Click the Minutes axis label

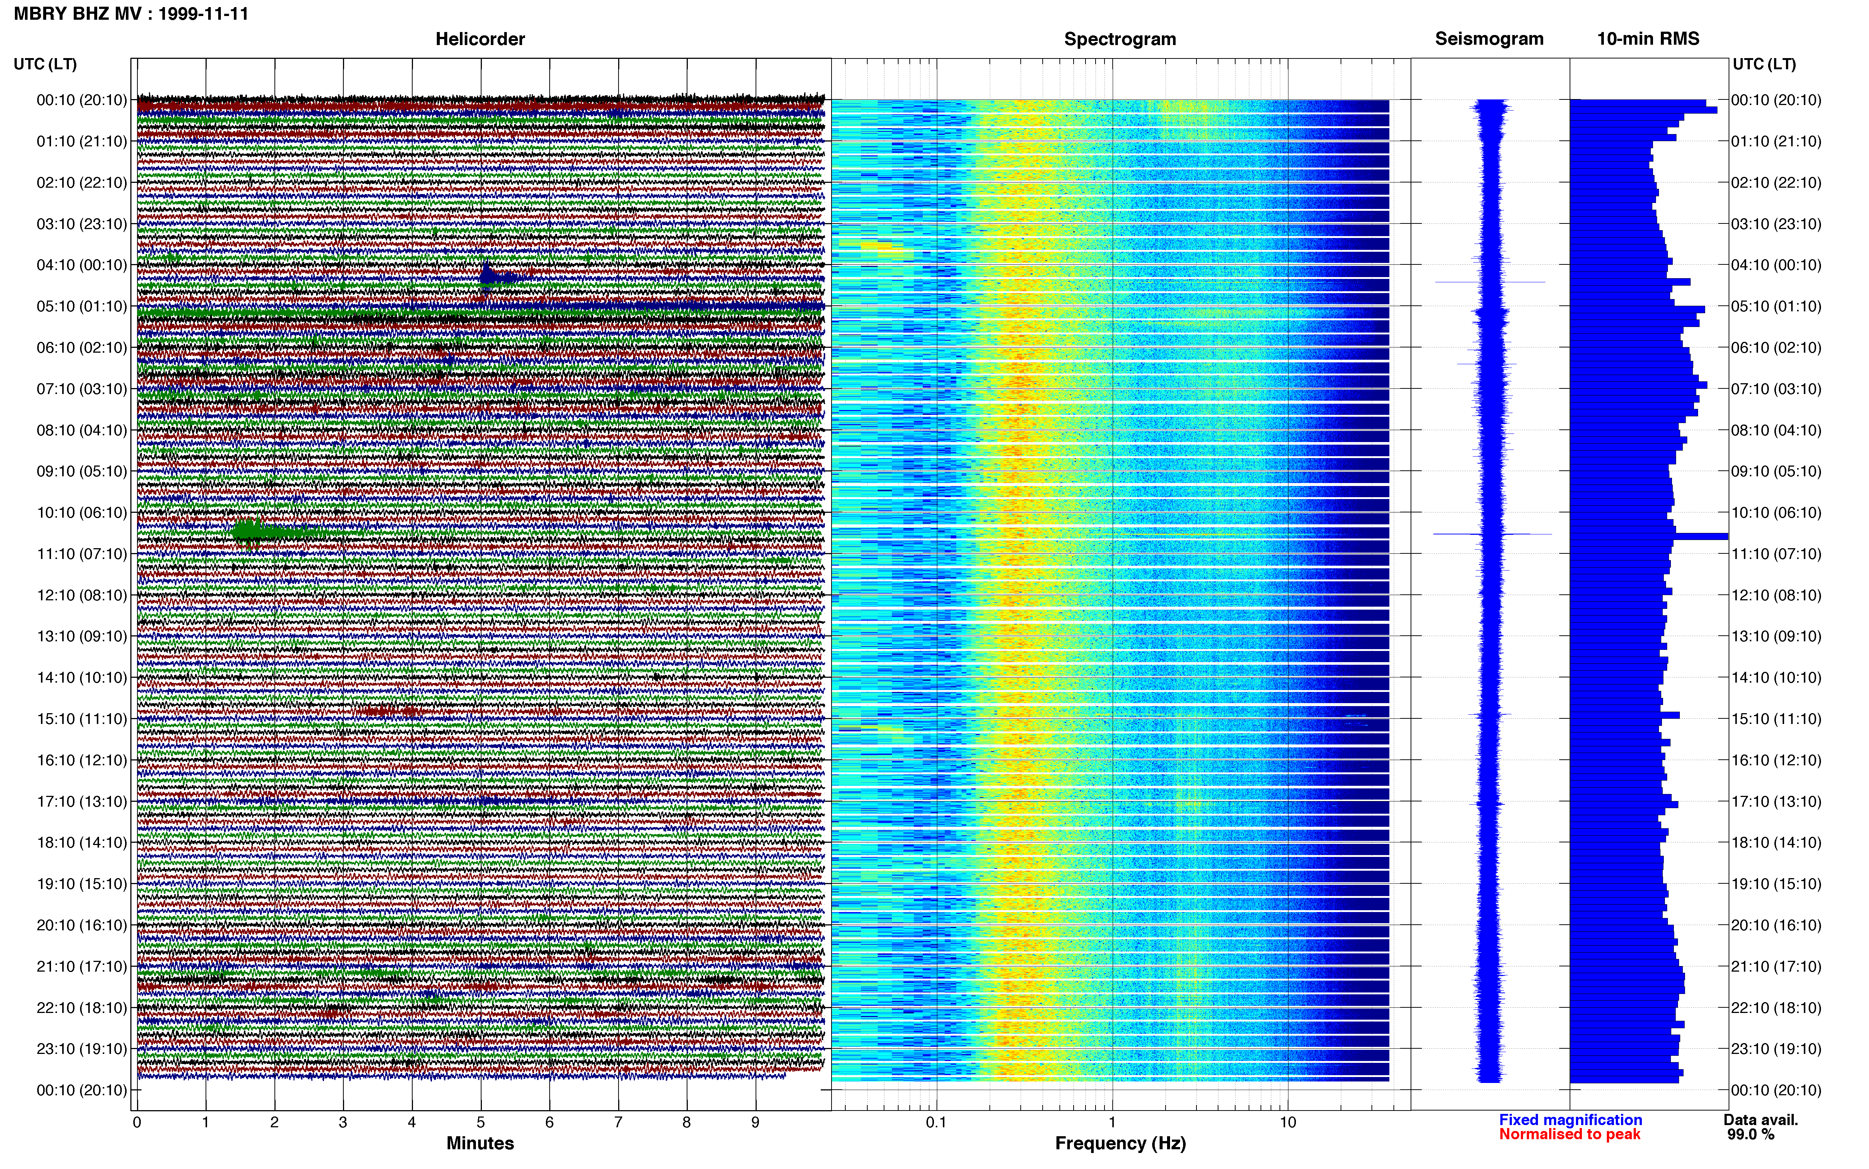[480, 1143]
